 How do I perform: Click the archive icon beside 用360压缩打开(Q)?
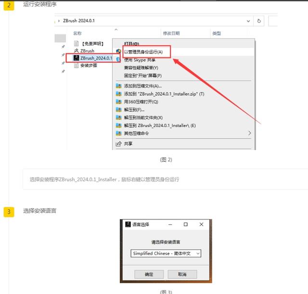(x=118, y=102)
